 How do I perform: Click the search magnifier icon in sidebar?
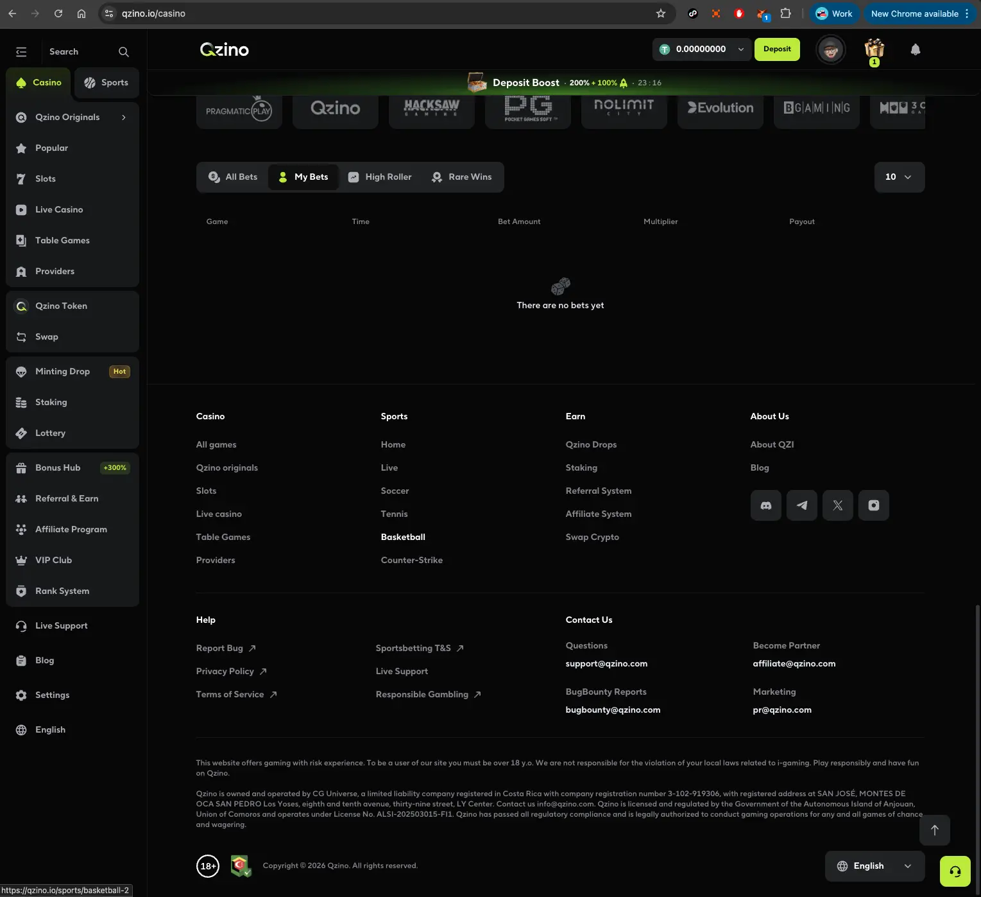tap(124, 52)
